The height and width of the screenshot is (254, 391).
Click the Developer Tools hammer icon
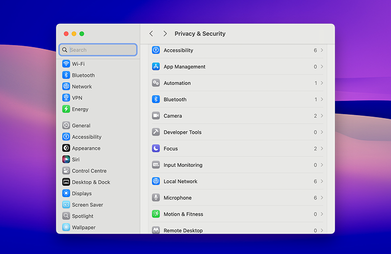[156, 132]
